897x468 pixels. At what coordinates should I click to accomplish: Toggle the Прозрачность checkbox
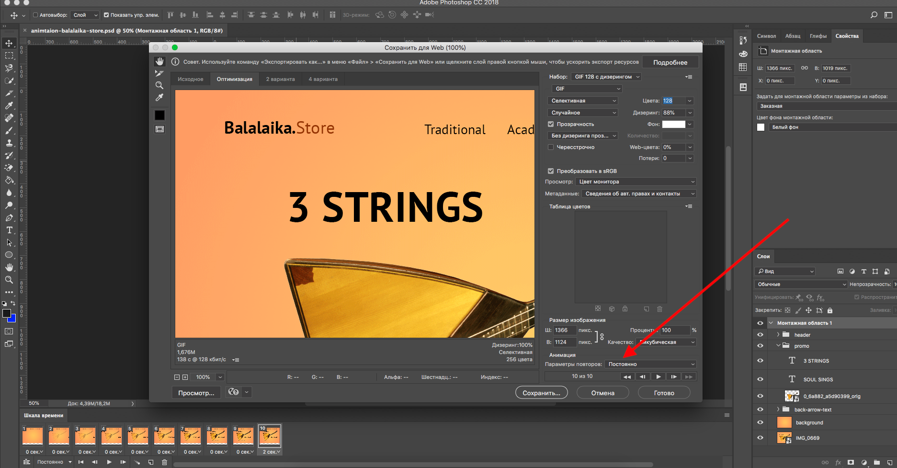[551, 124]
